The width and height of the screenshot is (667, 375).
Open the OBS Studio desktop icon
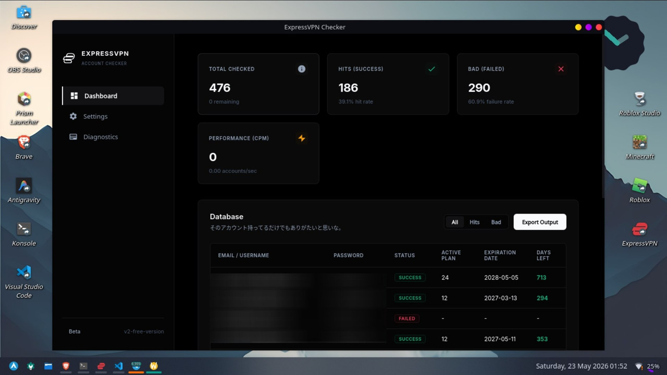[x=24, y=60]
